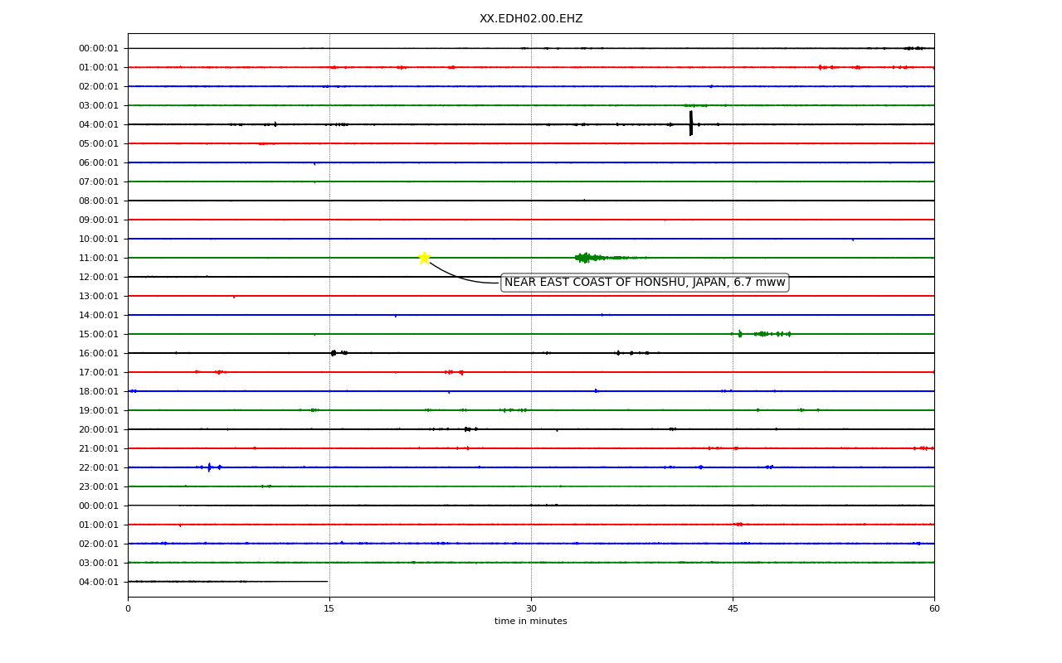Click the black event on 20:00:01 trace

click(x=470, y=429)
